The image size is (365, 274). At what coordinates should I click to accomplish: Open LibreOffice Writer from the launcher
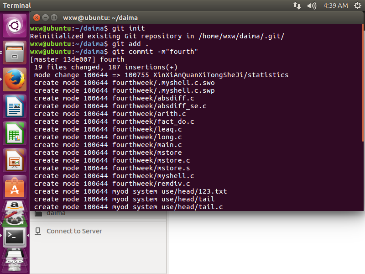15,106
